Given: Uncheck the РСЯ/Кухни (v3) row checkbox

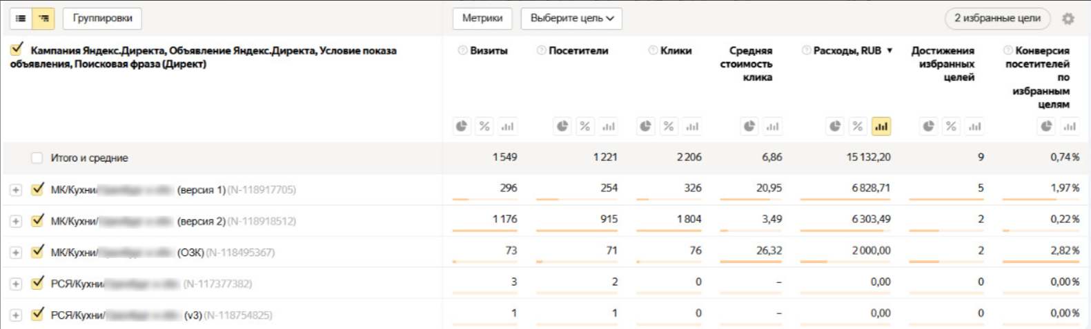Looking at the screenshot, I should [x=37, y=315].
